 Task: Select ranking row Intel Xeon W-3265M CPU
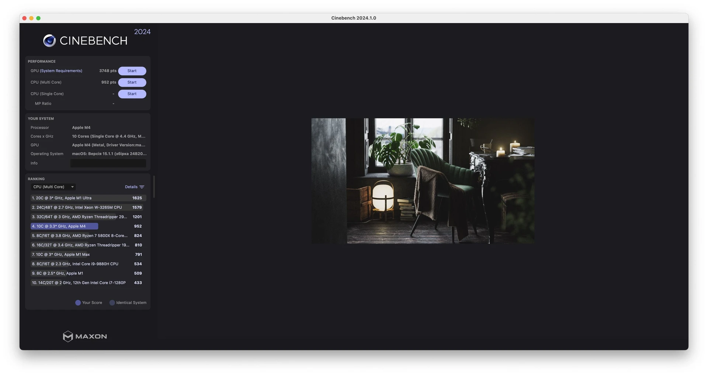[x=88, y=207]
